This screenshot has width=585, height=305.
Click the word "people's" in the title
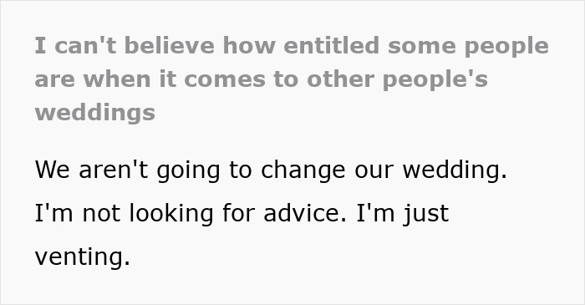point(435,79)
